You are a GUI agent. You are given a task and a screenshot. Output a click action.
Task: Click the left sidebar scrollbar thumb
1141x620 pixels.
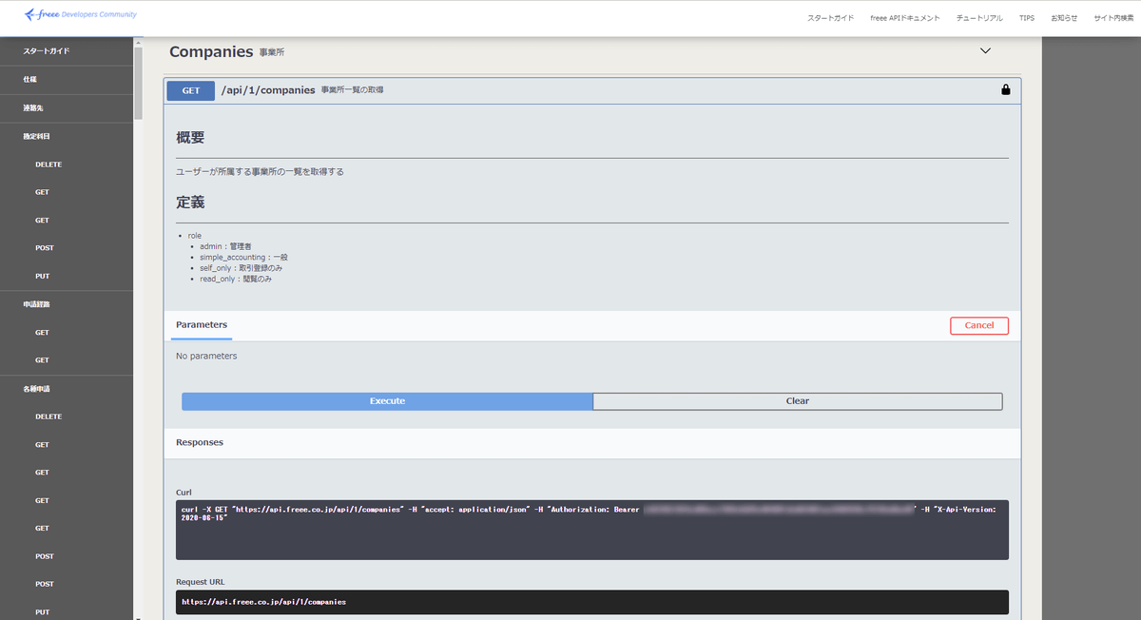point(139,83)
